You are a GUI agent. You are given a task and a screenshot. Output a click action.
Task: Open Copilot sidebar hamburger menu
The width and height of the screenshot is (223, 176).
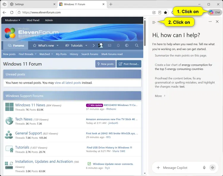(x=154, y=22)
